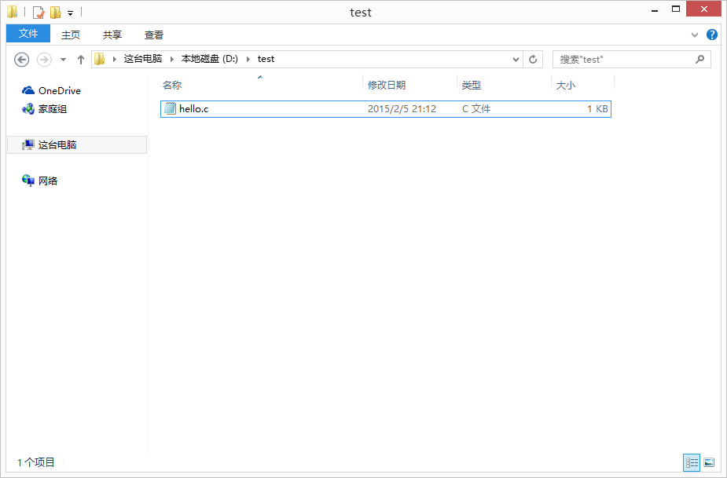Navigate to 这台电脑 in the breadcrumb
Image resolution: width=727 pixels, height=478 pixels.
click(x=143, y=59)
